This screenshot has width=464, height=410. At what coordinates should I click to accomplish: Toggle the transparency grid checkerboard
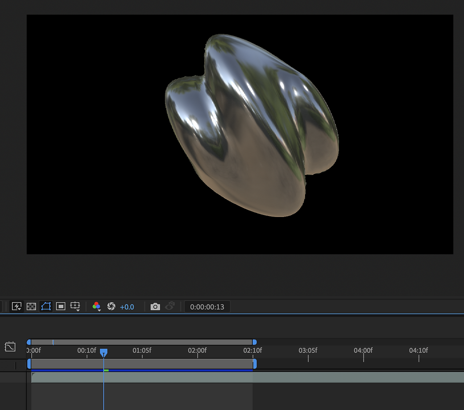click(x=32, y=307)
